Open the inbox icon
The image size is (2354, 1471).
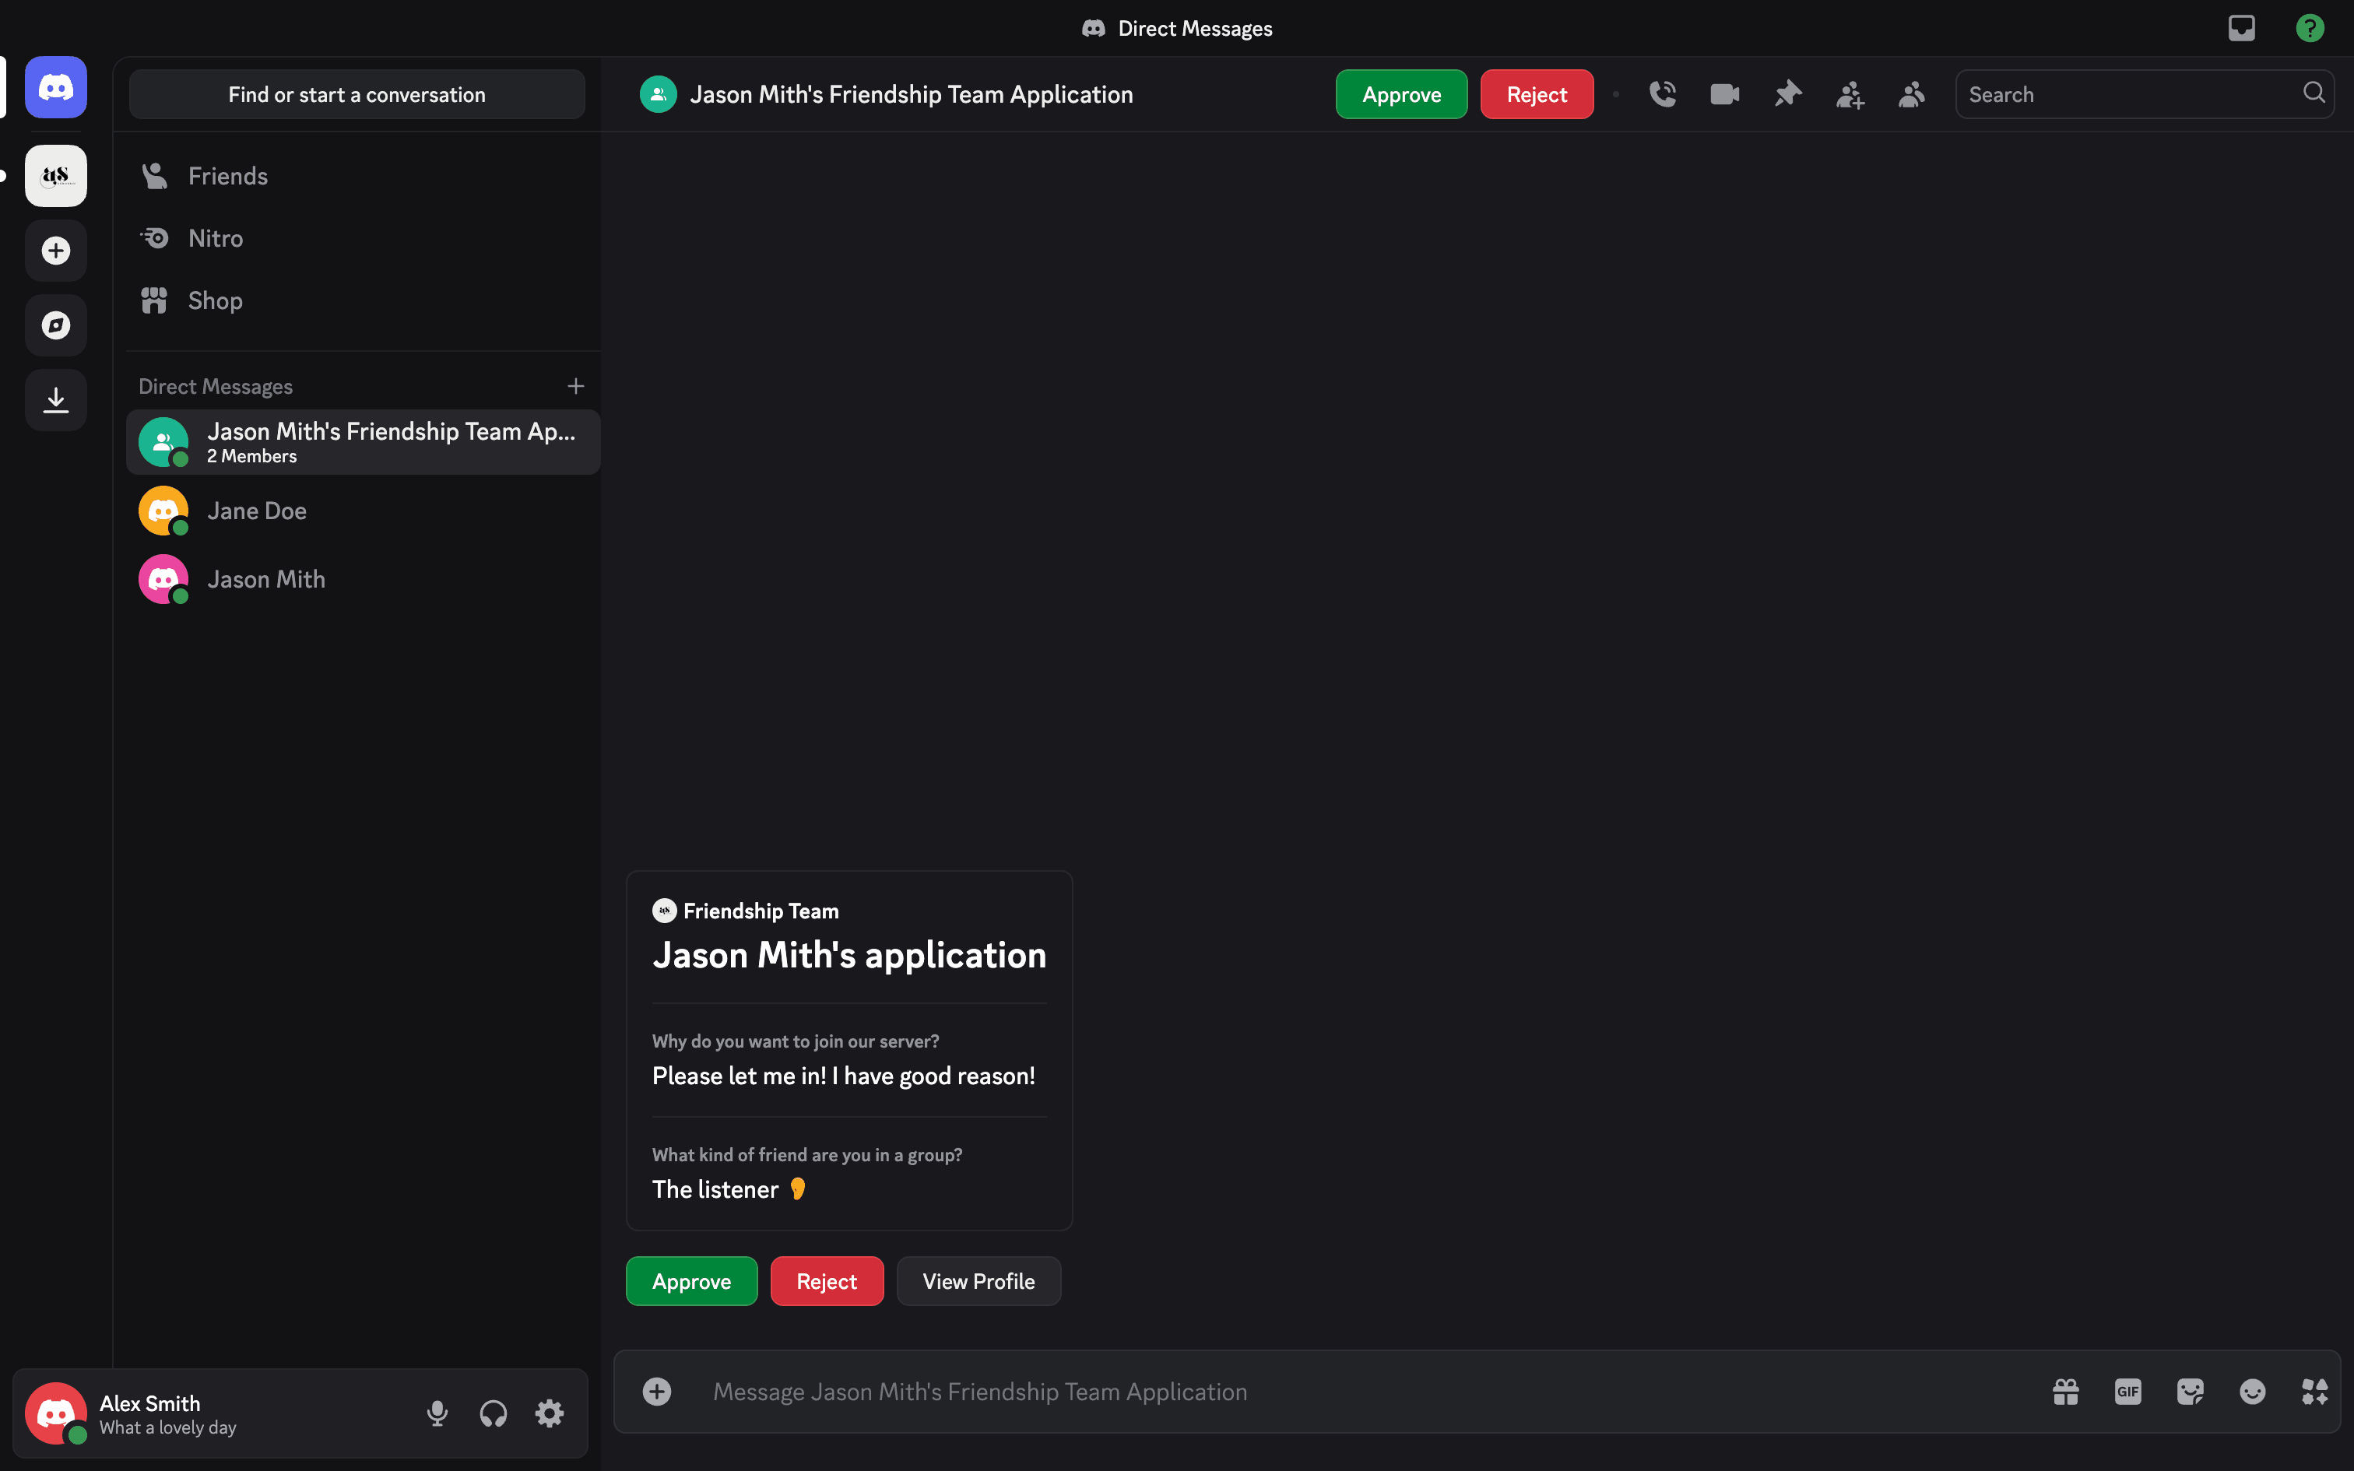(2241, 28)
